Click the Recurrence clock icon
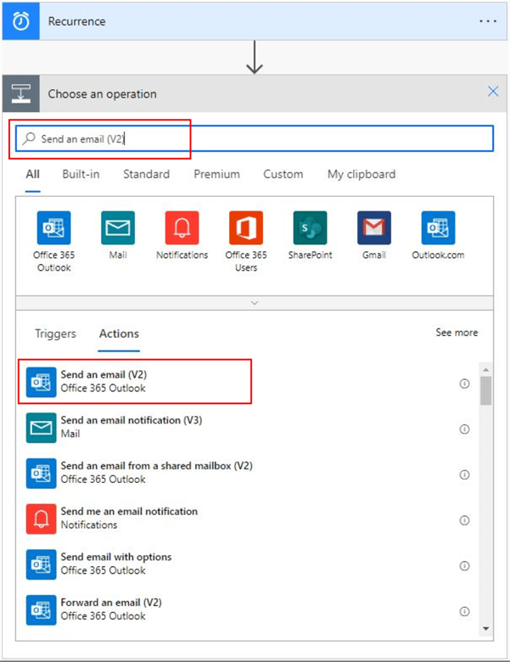Screen dimensions: 510x662 pyautogui.click(x=21, y=21)
